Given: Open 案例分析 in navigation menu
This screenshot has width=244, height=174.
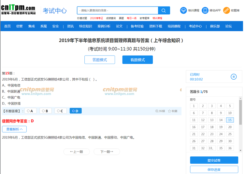Looking at the screenshot, I should (104, 26).
